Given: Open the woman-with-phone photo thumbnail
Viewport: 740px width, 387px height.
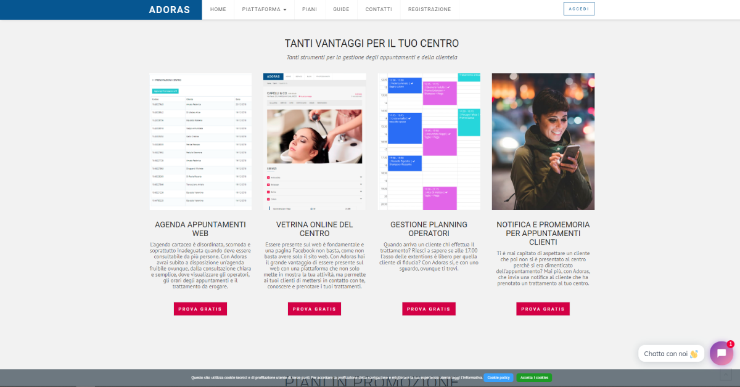Looking at the screenshot, I should 543,142.
